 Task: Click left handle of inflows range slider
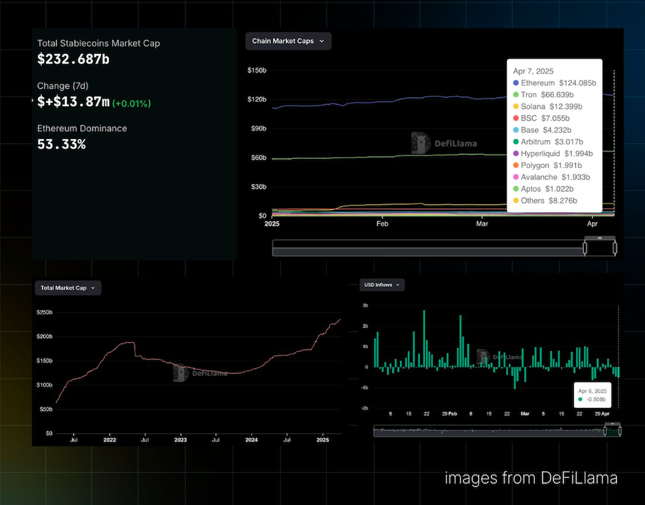coord(605,431)
